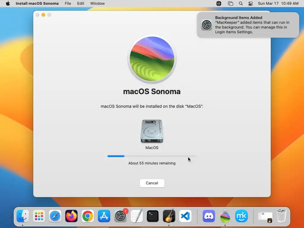Open Spotlight search in menu bar

(x=240, y=4)
